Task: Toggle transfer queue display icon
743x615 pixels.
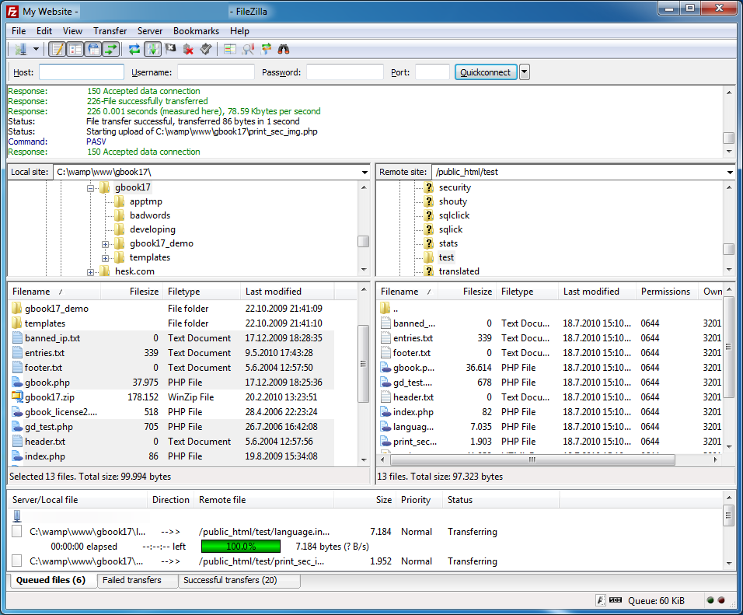Action: click(111, 49)
